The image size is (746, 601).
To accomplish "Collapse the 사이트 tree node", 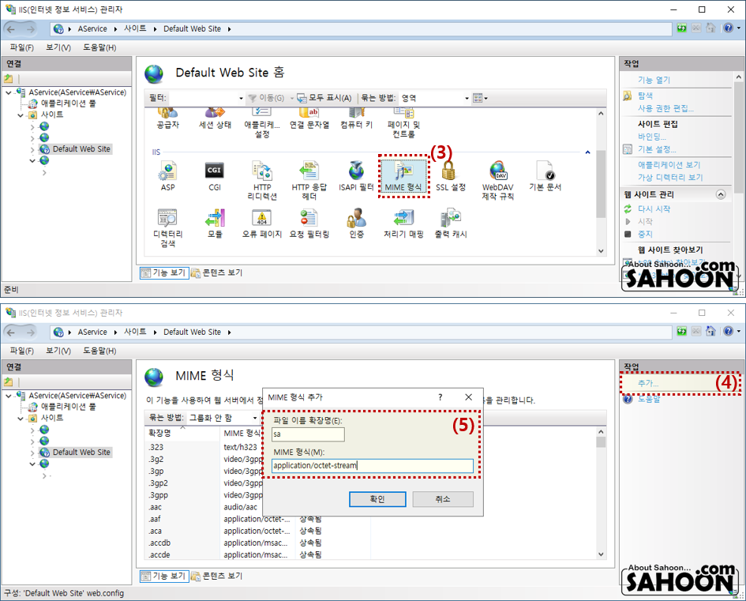I will pos(21,115).
